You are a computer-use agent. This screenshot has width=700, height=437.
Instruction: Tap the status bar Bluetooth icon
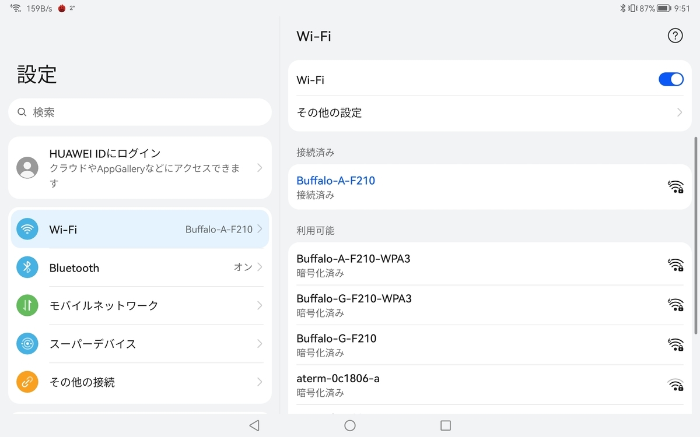click(622, 8)
